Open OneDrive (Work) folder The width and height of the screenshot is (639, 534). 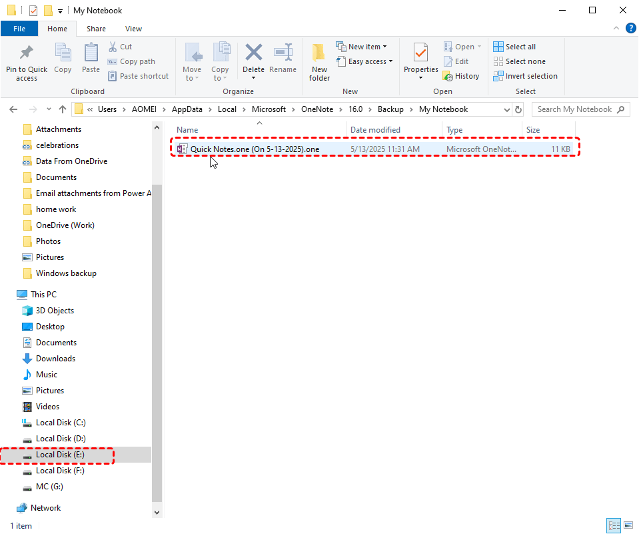pyautogui.click(x=65, y=225)
